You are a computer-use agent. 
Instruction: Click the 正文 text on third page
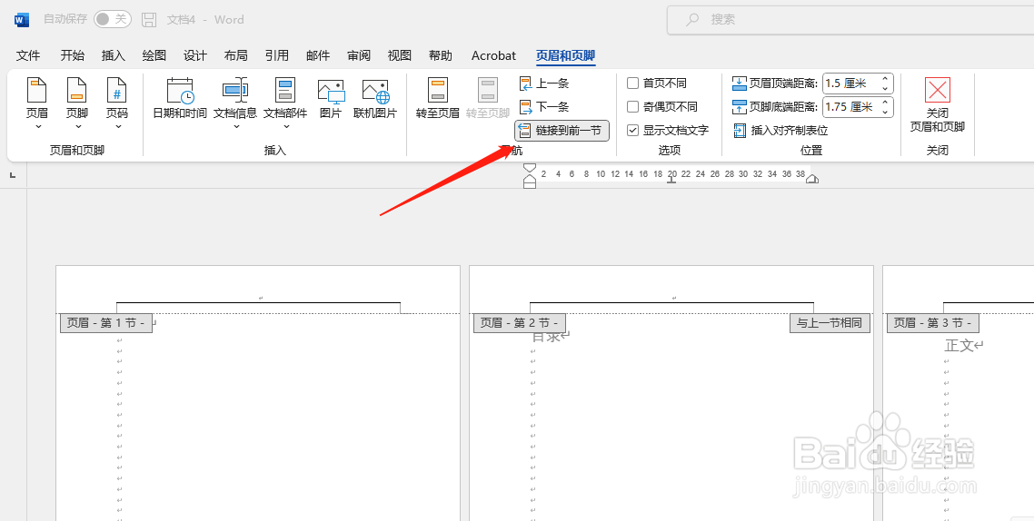[959, 345]
